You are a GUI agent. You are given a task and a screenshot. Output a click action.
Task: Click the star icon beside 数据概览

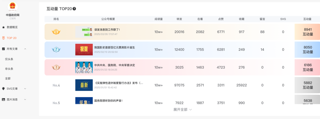tap(4, 27)
